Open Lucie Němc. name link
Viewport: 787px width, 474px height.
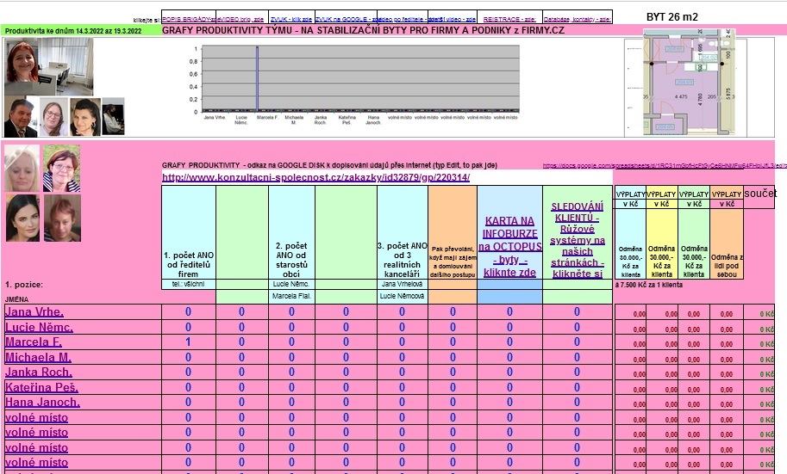[x=39, y=327]
